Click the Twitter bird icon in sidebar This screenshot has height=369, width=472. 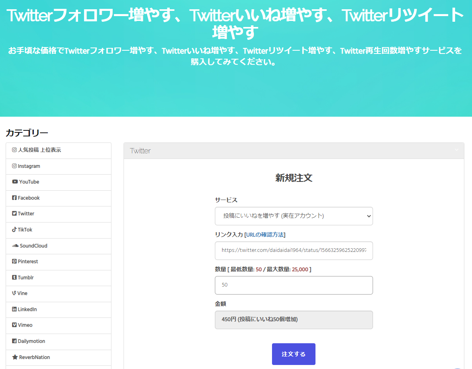click(14, 214)
